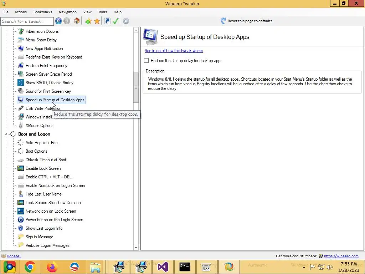Select Speed up Startup of Desktop Apps item
This screenshot has width=365, height=274.
[55, 100]
